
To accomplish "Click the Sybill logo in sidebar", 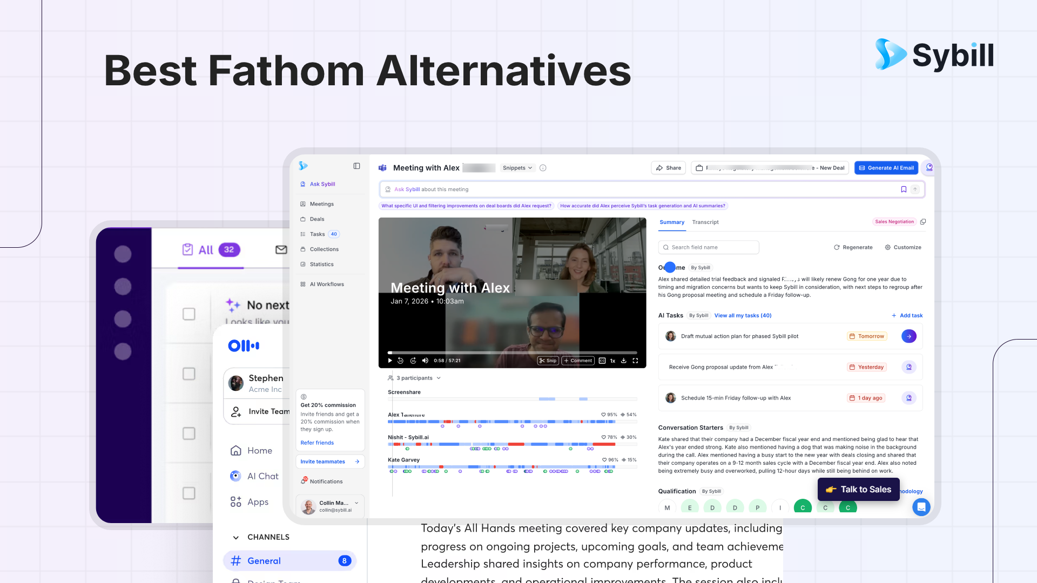I will [x=303, y=166].
